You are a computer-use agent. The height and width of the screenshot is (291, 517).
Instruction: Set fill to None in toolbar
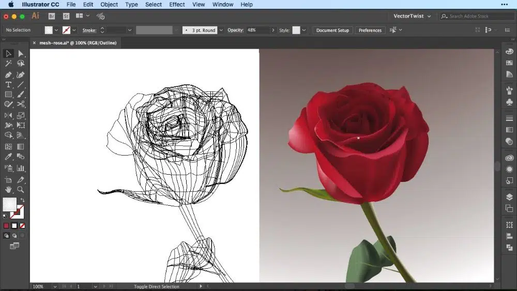pos(22,226)
